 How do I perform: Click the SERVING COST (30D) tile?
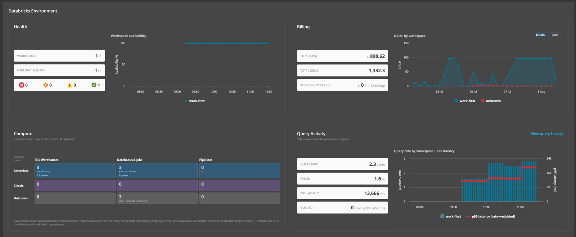342,85
